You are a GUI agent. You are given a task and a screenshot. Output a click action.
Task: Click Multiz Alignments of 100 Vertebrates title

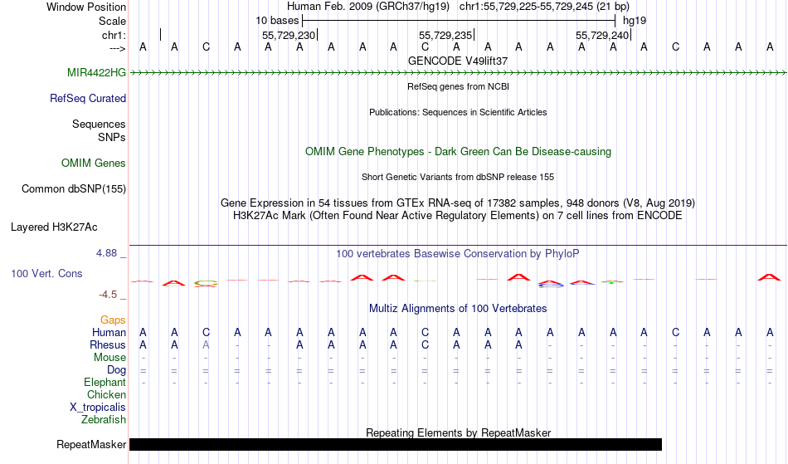[x=458, y=308]
